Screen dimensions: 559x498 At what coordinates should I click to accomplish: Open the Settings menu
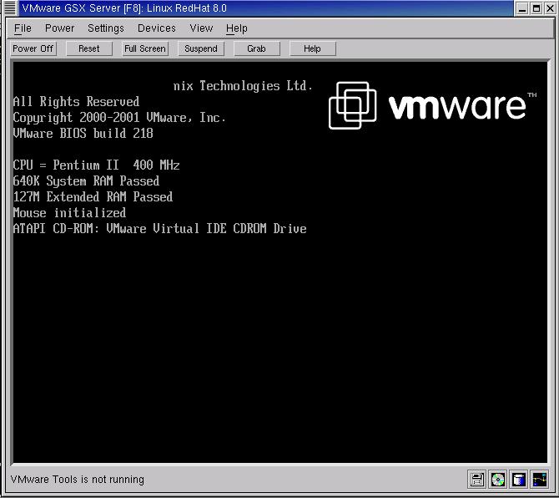[x=106, y=28]
